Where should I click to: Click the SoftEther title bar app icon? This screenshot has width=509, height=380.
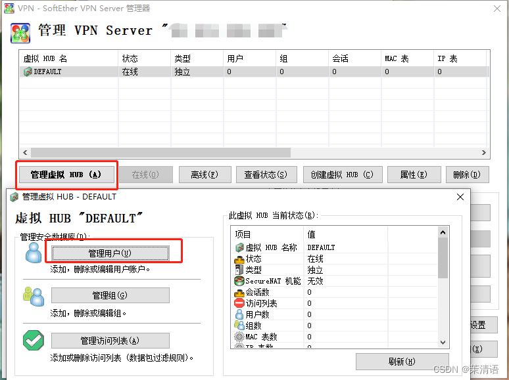pos(9,8)
